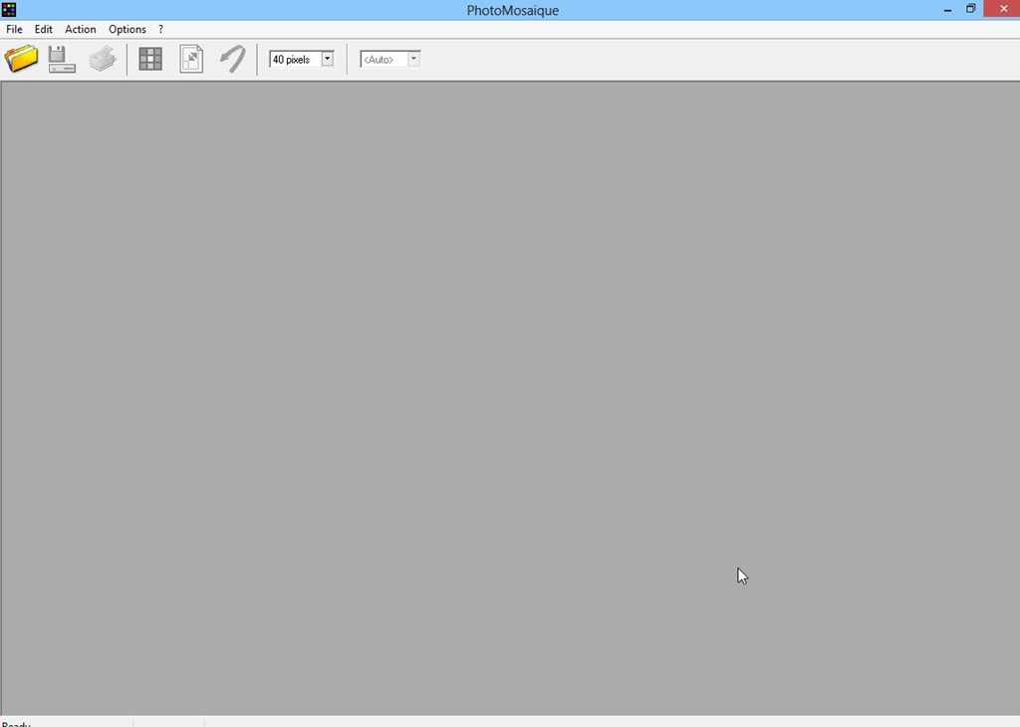
Task: Expand the <Auto> dropdown arrow
Action: [413, 59]
